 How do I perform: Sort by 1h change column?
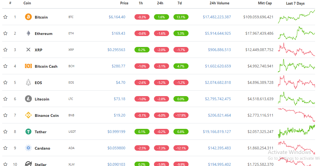141,3
